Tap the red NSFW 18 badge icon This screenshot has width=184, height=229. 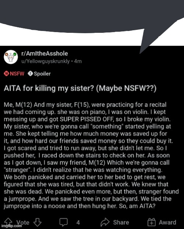click(6, 74)
